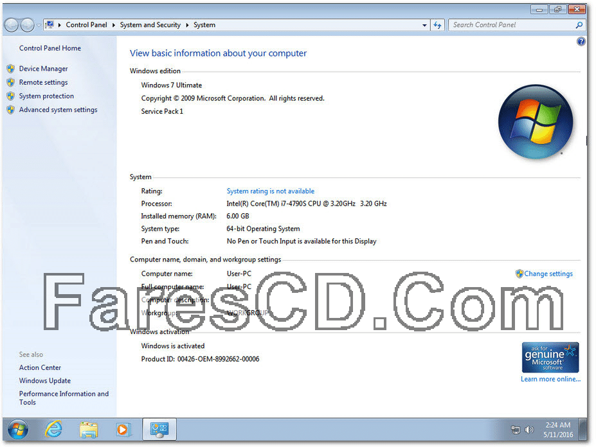
Task: Open Performance Information and Tools
Action: tap(64, 398)
